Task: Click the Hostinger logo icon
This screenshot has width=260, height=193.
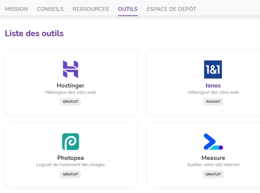Action: pos(70,69)
